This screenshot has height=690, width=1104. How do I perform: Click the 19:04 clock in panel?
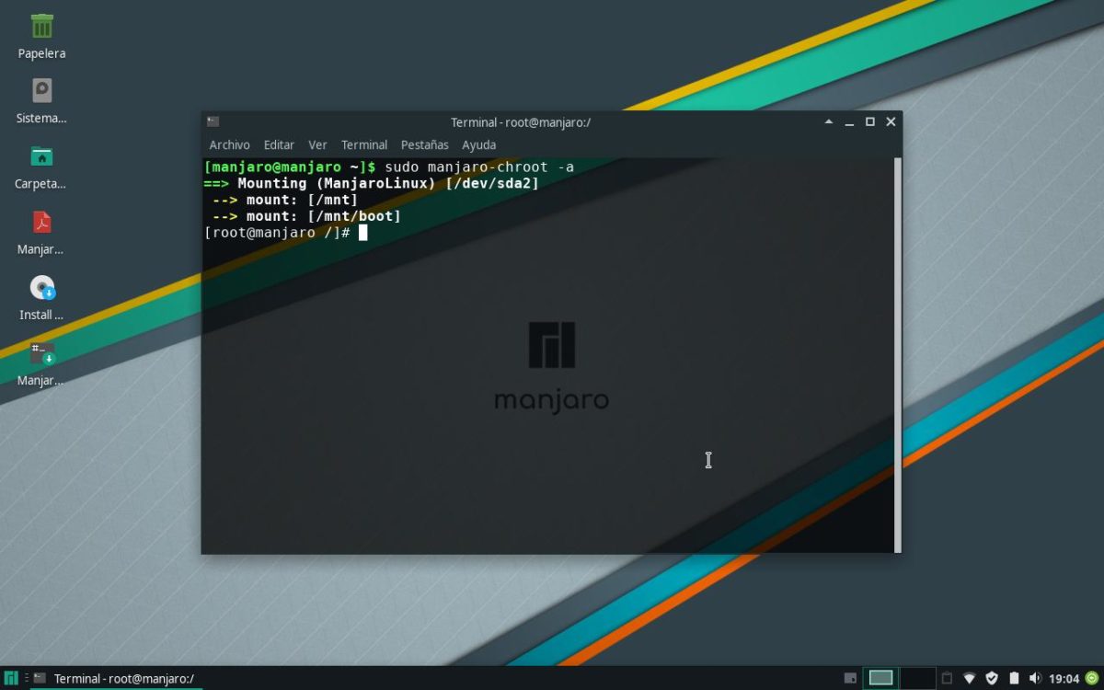click(x=1064, y=679)
